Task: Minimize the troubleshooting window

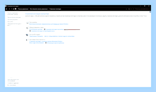Action: tap(140, 6)
